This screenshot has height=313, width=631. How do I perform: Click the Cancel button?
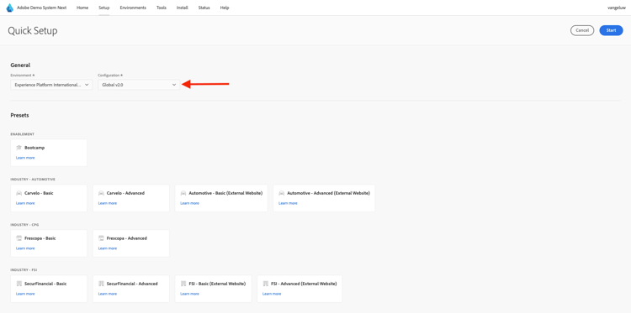582,30
